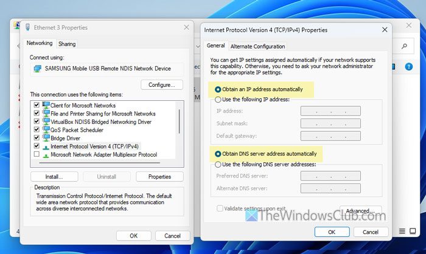The height and width of the screenshot is (254, 426).
Task: Click the Uninstall button
Action: tap(106, 177)
